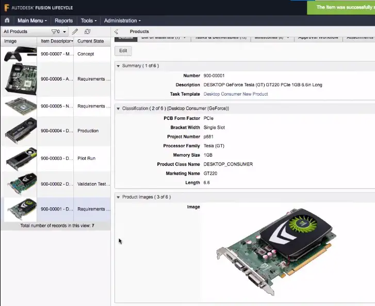This screenshot has width=375, height=306.
Task: Open item 900-00007 - M... descriptor
Action: (57, 54)
